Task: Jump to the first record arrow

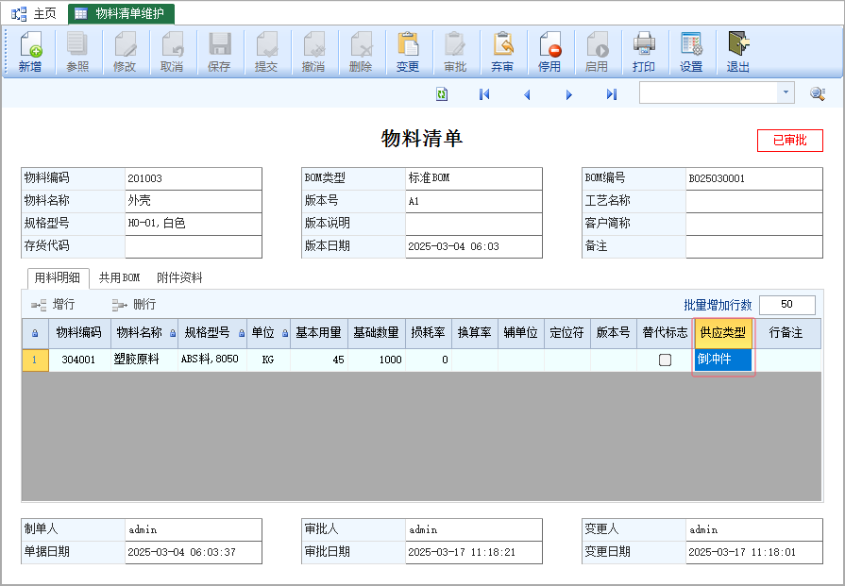Action: point(484,93)
